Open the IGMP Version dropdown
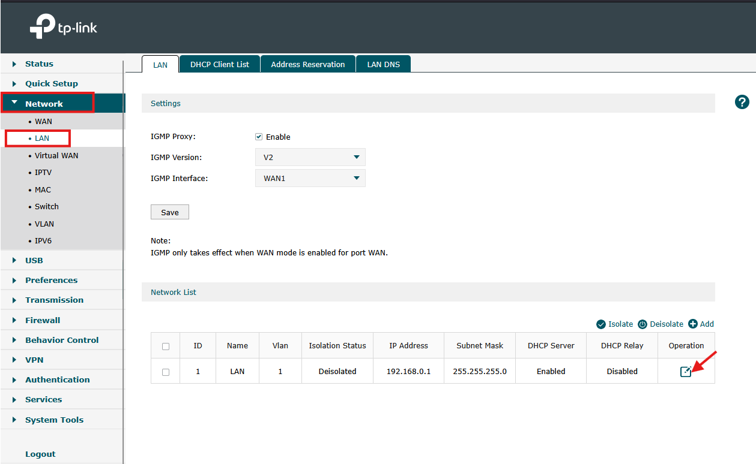 (310, 157)
